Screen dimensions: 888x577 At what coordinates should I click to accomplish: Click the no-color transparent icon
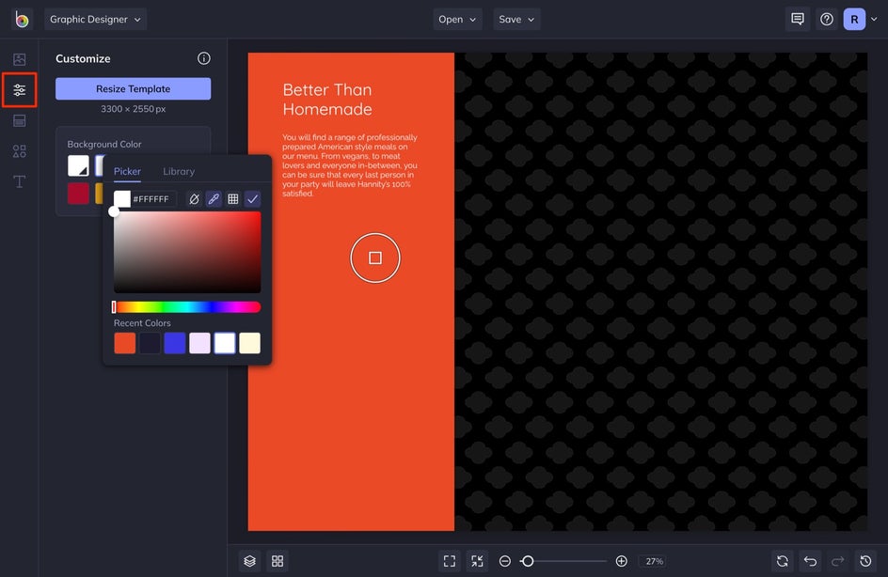[x=194, y=199]
